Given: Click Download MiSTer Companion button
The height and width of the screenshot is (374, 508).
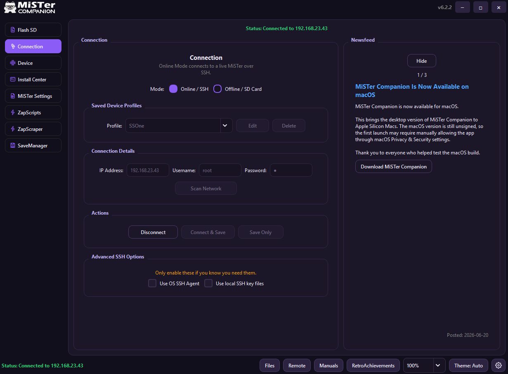Looking at the screenshot, I should (x=394, y=166).
